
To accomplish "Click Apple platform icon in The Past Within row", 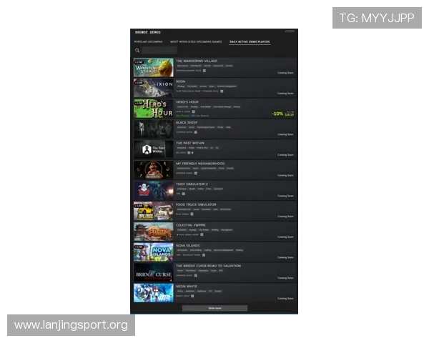I will coord(192,153).
